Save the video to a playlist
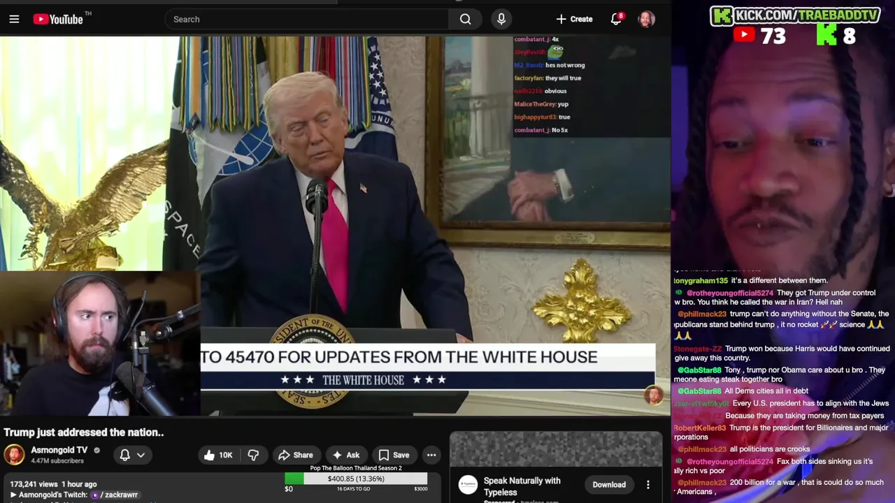Screen dimensions: 895x503 tap(394, 455)
